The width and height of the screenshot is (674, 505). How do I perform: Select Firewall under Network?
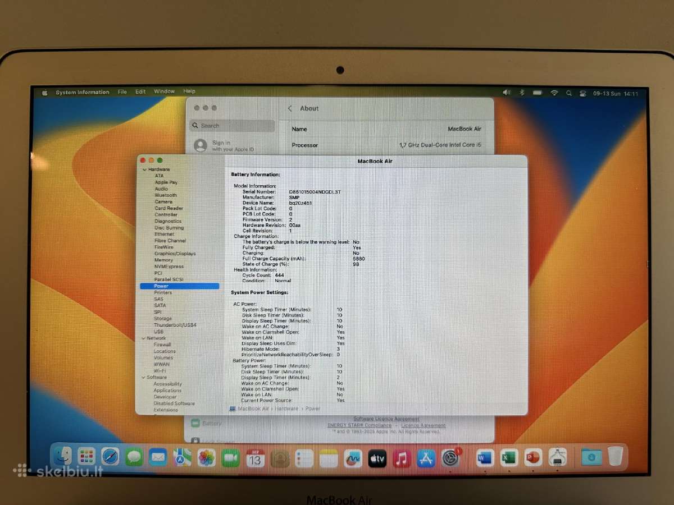[162, 345]
